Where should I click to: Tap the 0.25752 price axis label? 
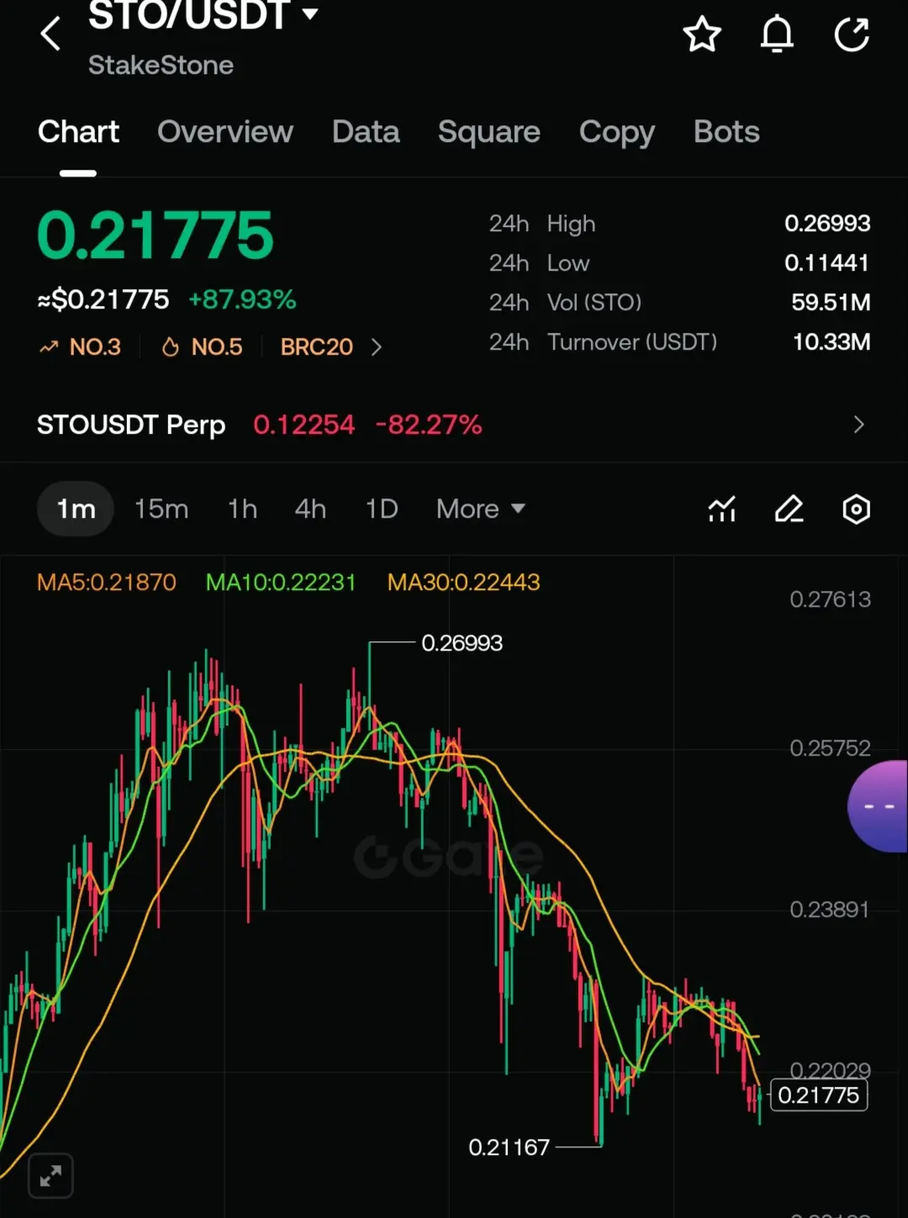[x=830, y=748]
